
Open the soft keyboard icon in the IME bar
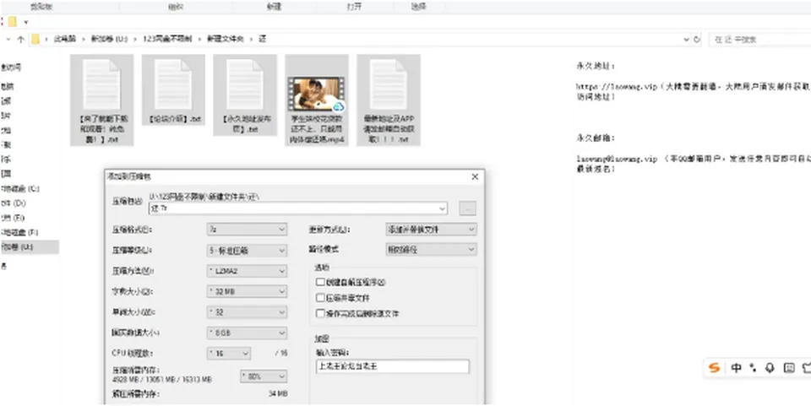pyautogui.click(x=789, y=368)
